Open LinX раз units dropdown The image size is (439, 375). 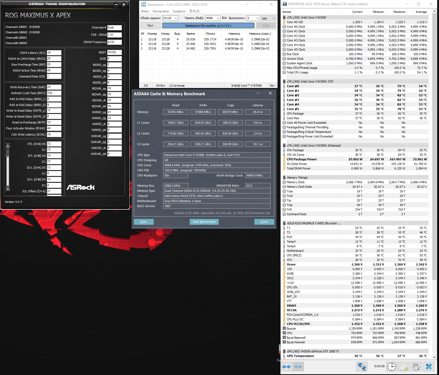point(274,18)
